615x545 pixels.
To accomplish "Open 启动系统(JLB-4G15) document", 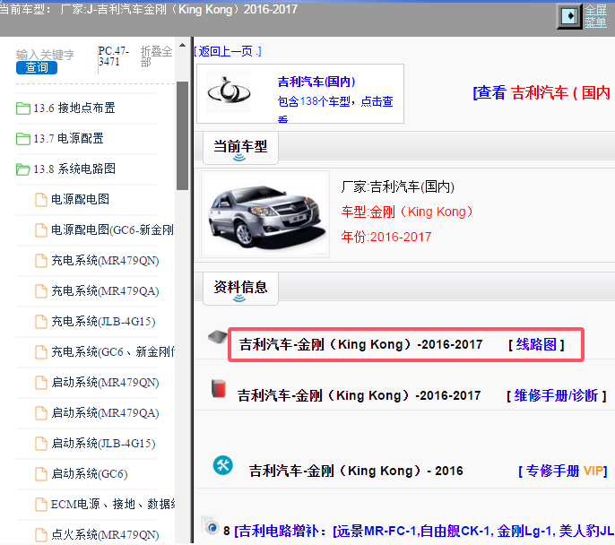I will point(103,444).
